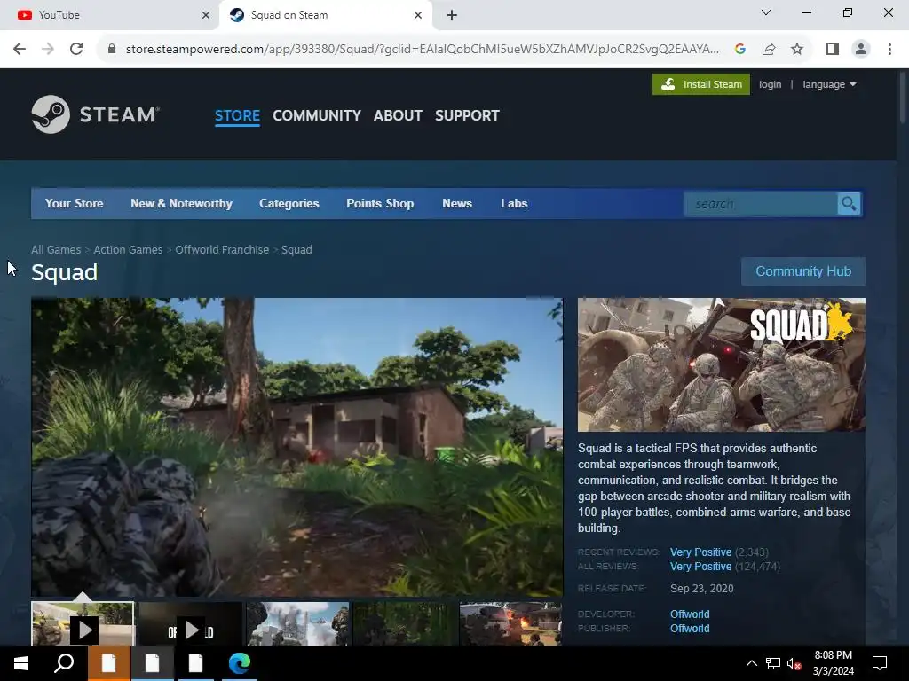Click the share page icon in address bar

[x=769, y=50]
